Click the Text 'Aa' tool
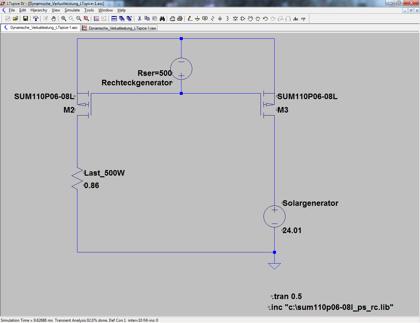Image resolution: width=420 pixels, height=323 pixels. (x=296, y=19)
